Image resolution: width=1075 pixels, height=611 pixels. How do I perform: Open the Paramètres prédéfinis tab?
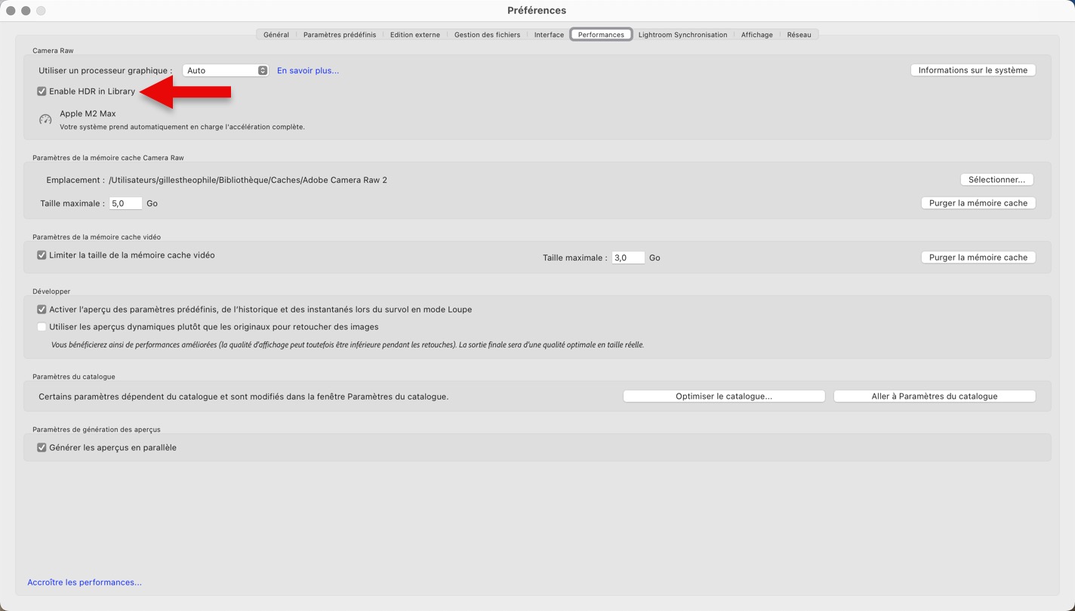pos(340,35)
